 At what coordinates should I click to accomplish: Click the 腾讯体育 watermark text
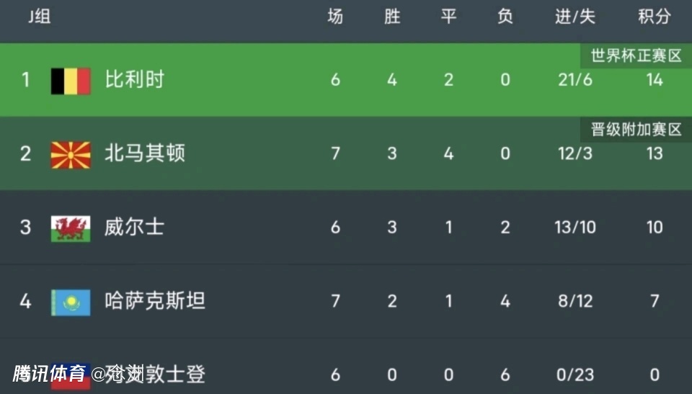(49, 374)
